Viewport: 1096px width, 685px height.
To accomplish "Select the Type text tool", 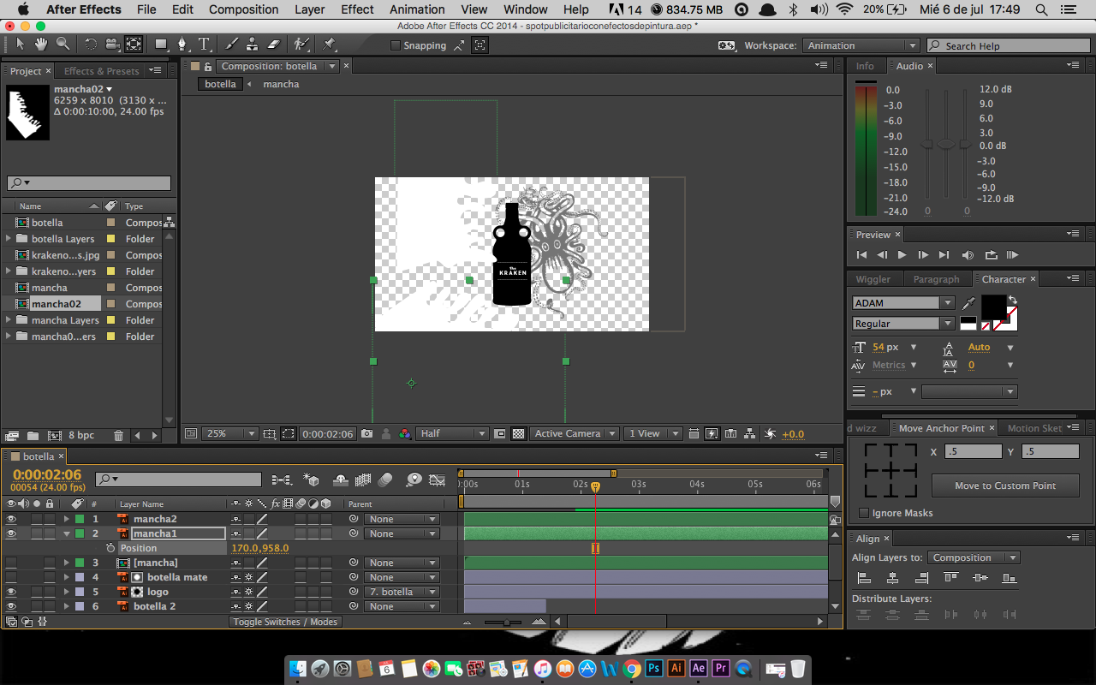I will 204,44.
